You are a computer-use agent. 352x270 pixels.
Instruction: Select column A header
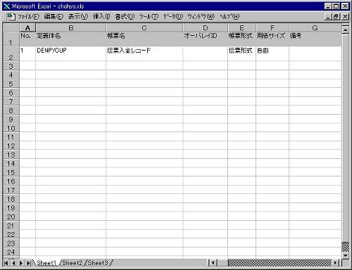tap(27, 28)
